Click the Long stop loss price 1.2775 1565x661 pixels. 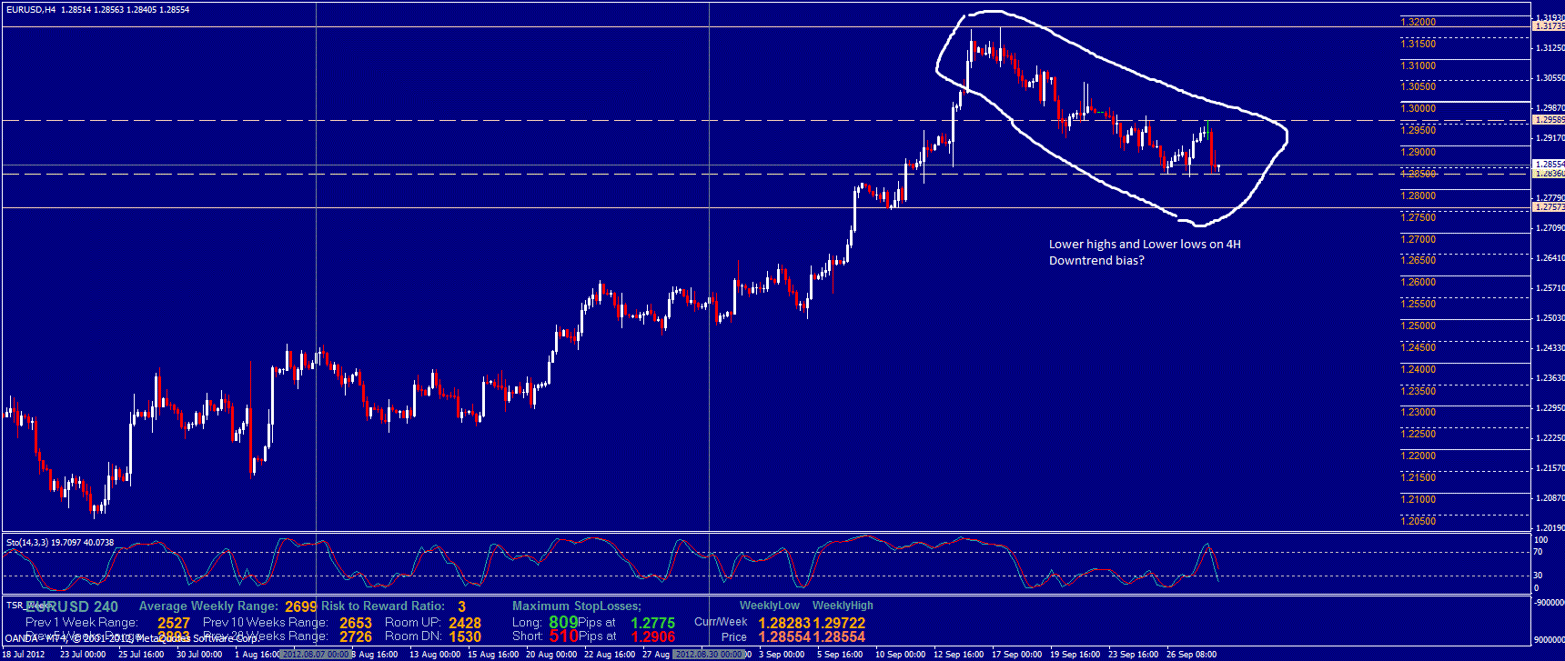click(652, 623)
